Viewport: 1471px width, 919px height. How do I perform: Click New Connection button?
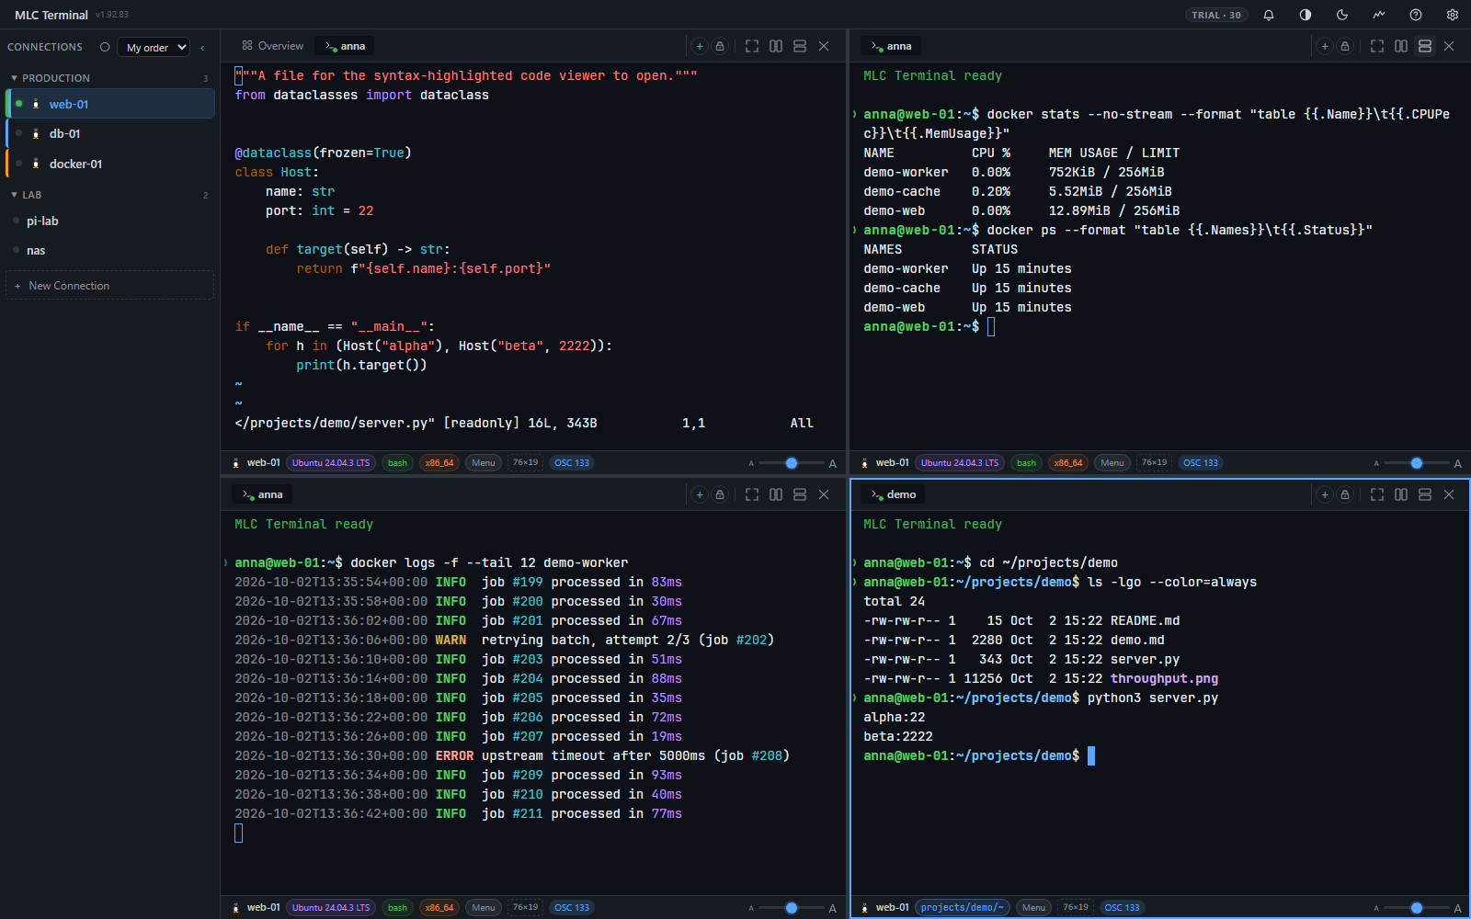[110, 286]
